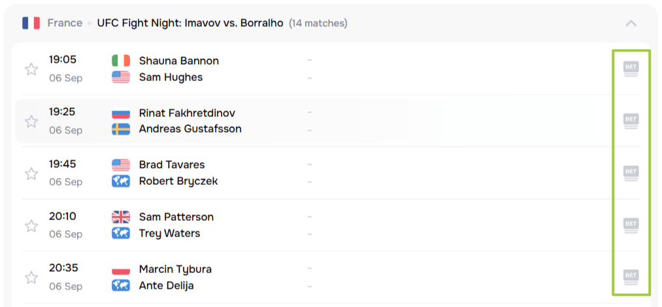
Task: Open UFC Fight Night: Imavov vs. Borralho
Action: tap(190, 24)
